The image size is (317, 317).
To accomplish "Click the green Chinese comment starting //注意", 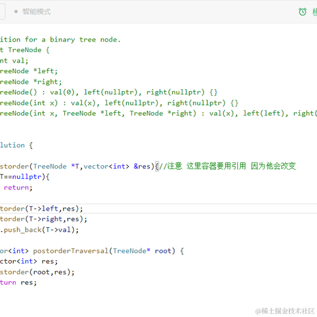I will [x=227, y=166].
